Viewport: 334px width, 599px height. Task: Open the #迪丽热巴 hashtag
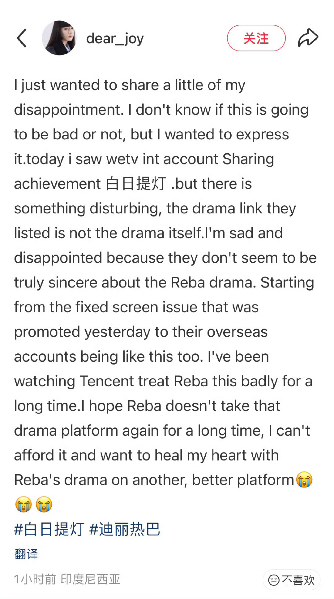(x=125, y=529)
